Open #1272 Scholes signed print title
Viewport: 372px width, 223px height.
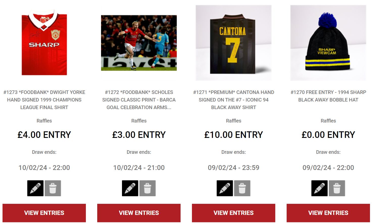click(139, 100)
